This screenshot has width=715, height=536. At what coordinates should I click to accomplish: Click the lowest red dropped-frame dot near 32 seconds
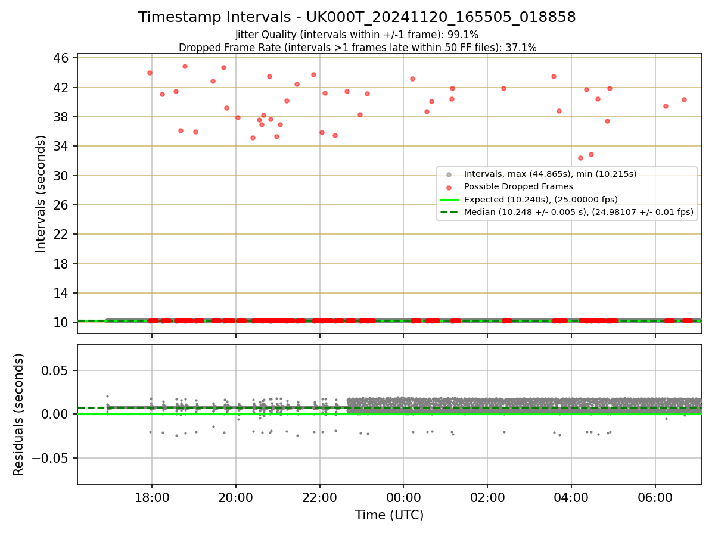click(x=580, y=158)
